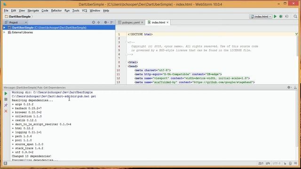Click the memory indicator status icon
This screenshot has width=301, height=169.
coord(296,163)
